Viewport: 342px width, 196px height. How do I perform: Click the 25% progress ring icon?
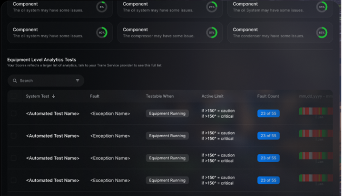point(212,7)
